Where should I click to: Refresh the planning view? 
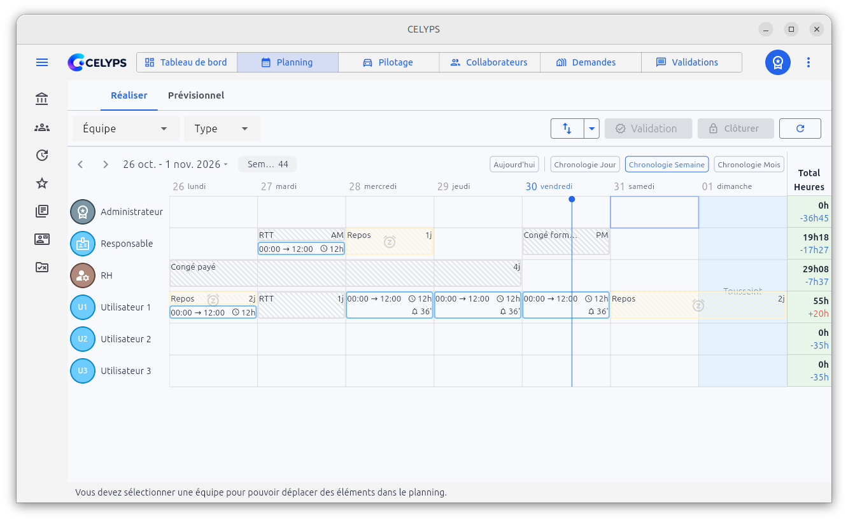click(800, 129)
